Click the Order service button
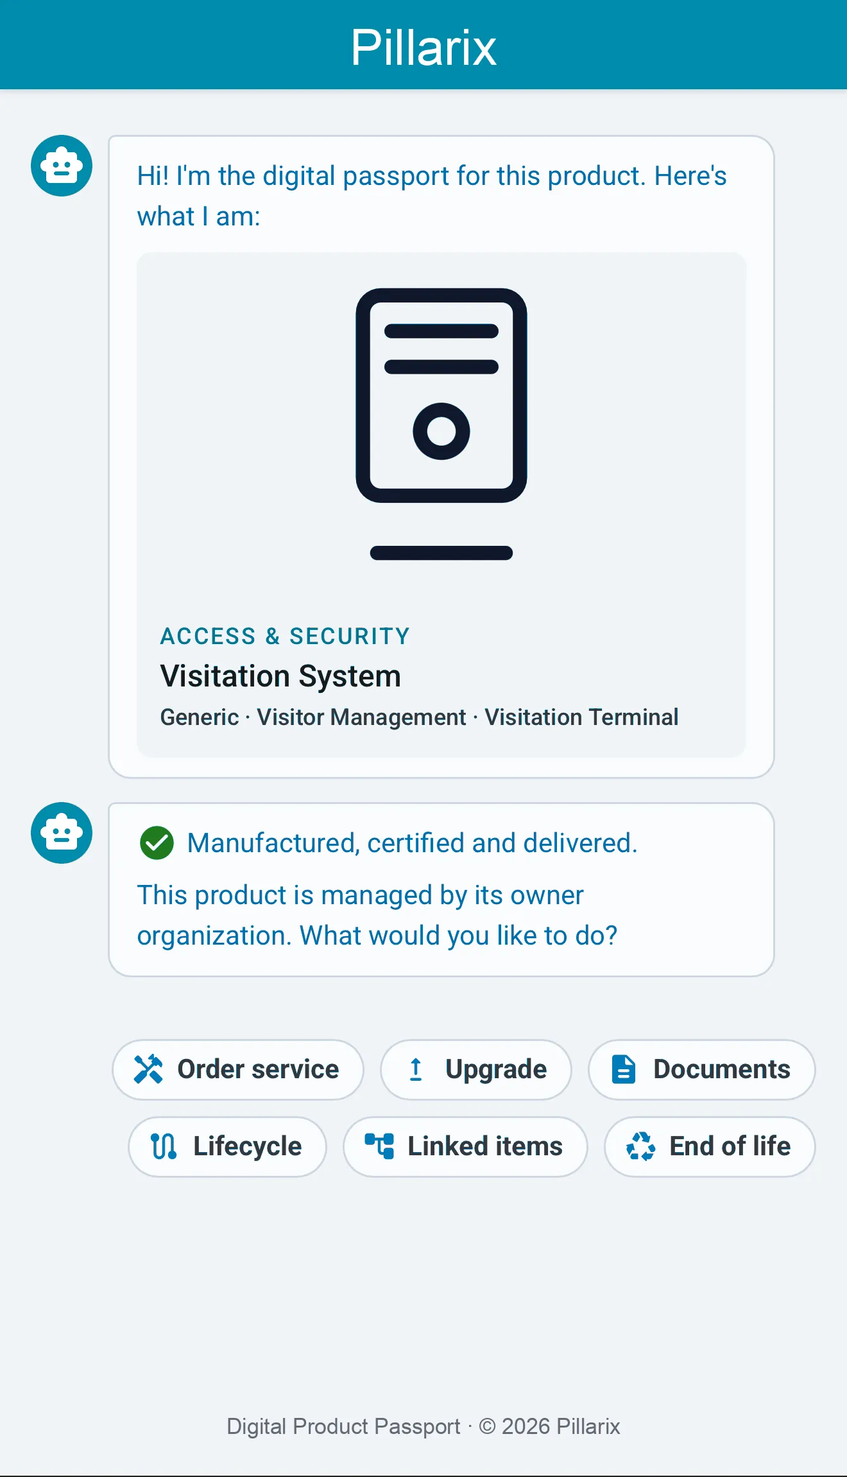Screen dimensions: 847x1477 click(237, 1069)
